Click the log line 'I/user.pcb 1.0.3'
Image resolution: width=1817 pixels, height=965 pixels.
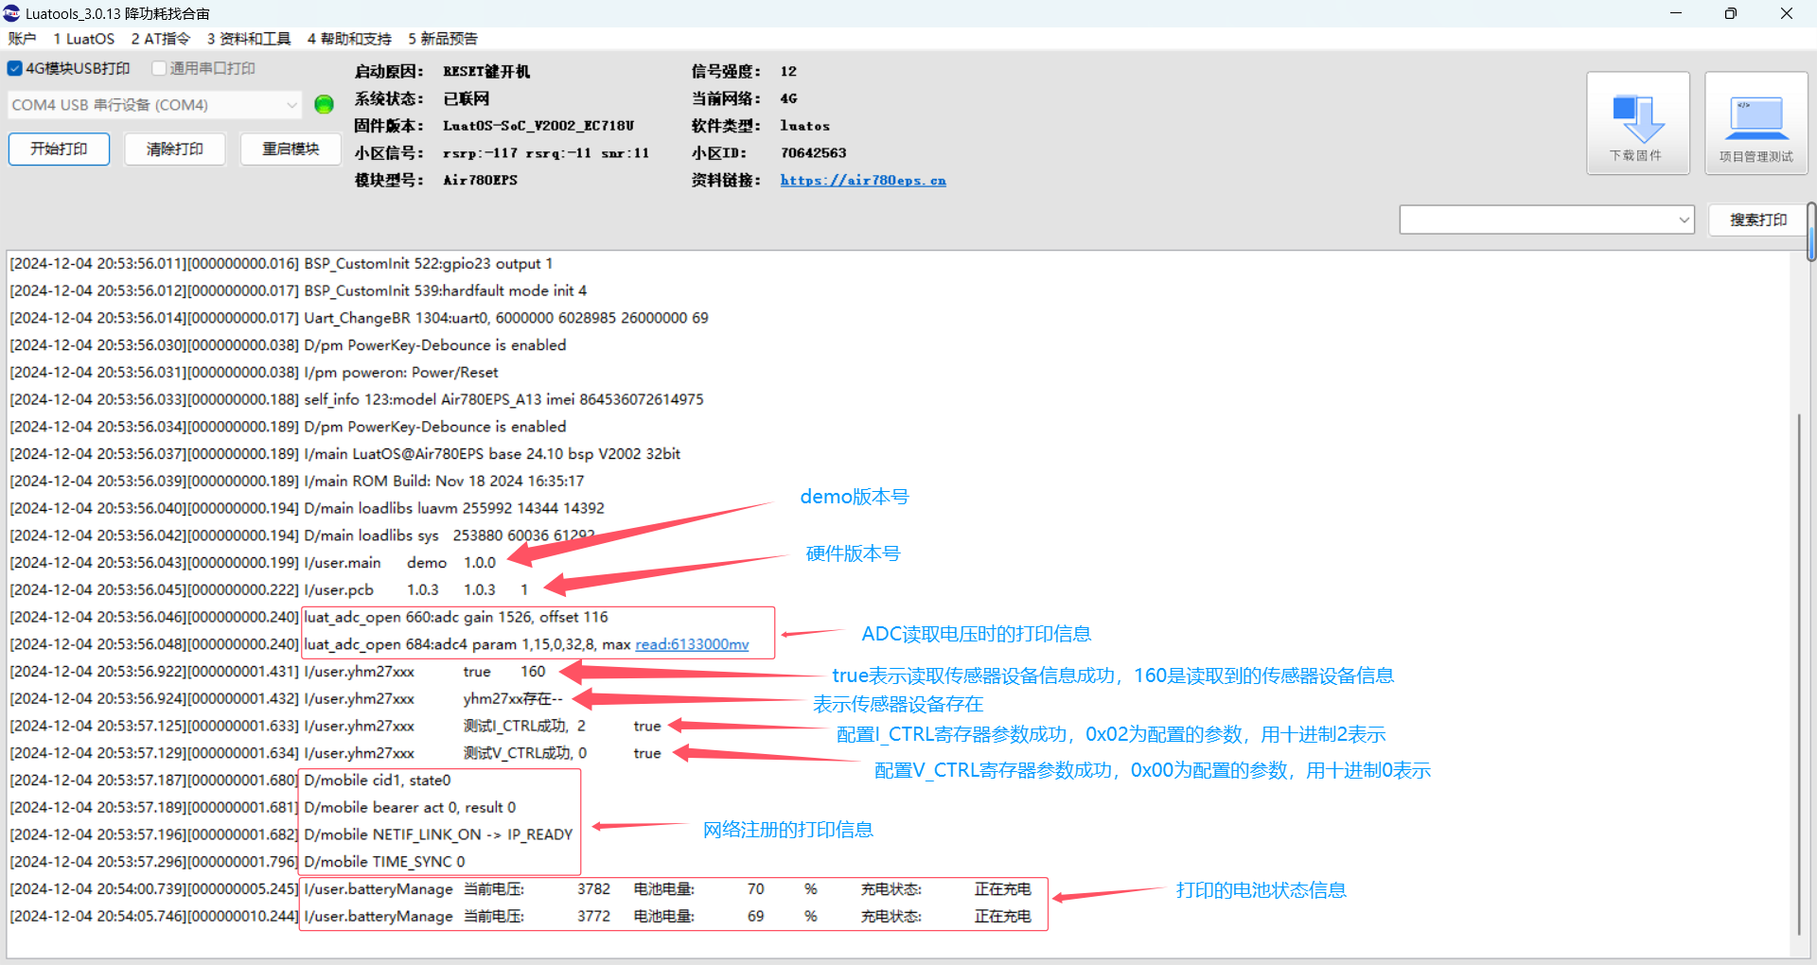point(269,589)
